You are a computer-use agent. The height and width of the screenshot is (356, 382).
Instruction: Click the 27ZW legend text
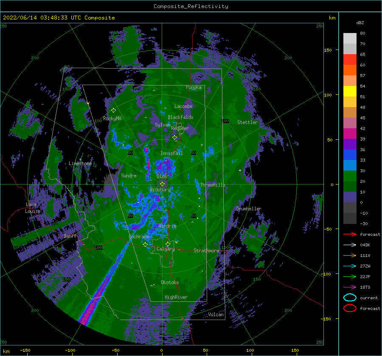click(365, 266)
